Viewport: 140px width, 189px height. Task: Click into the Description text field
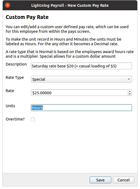point(81,66)
